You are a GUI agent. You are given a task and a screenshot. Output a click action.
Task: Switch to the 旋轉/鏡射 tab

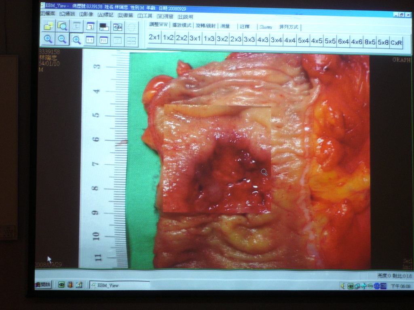point(206,26)
